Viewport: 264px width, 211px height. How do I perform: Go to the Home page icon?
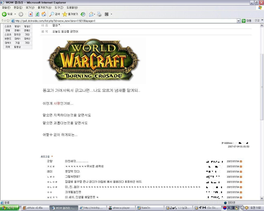click(44, 14)
